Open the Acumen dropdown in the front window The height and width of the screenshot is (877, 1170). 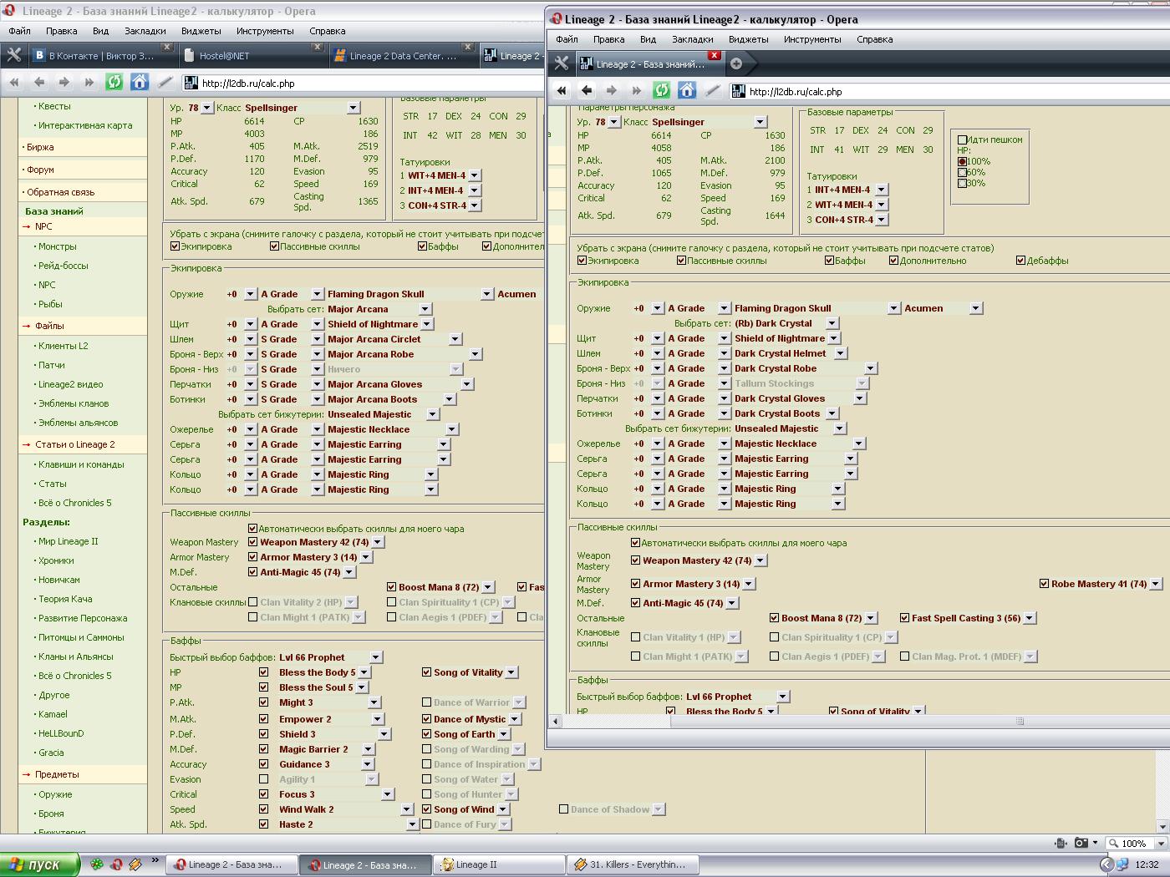pyautogui.click(x=975, y=308)
